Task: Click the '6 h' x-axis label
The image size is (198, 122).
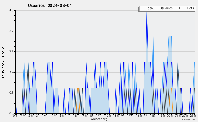Action: [61, 115]
